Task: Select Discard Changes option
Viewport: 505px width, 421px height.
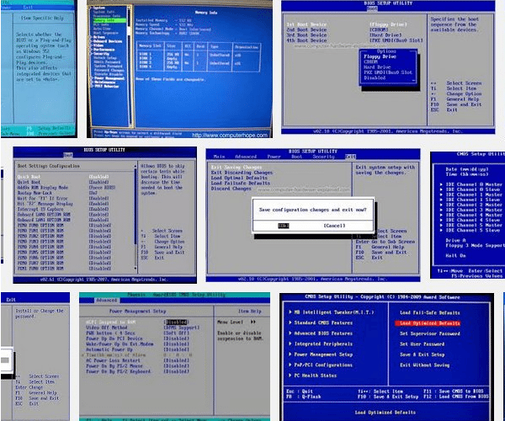Action: (231, 189)
